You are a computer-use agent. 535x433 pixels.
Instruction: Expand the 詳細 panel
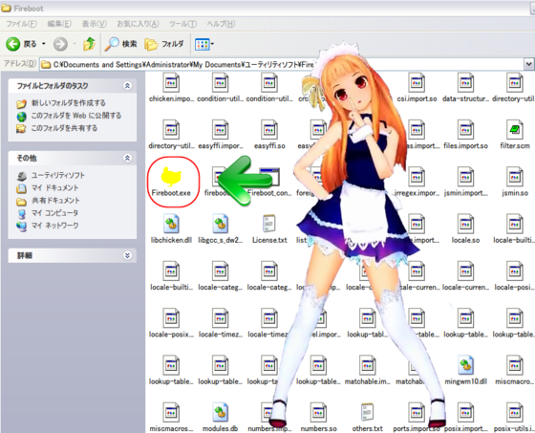127,255
